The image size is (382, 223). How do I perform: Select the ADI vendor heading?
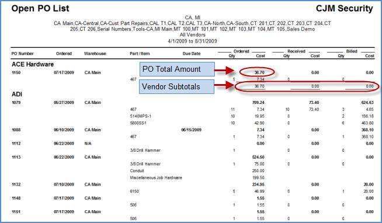17,94
